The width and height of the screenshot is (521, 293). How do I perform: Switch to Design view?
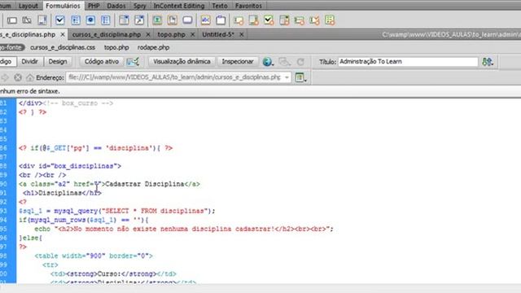pyautogui.click(x=58, y=62)
